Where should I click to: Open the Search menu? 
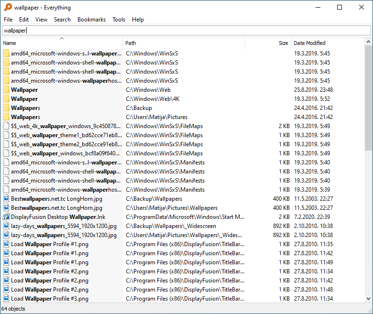point(62,20)
